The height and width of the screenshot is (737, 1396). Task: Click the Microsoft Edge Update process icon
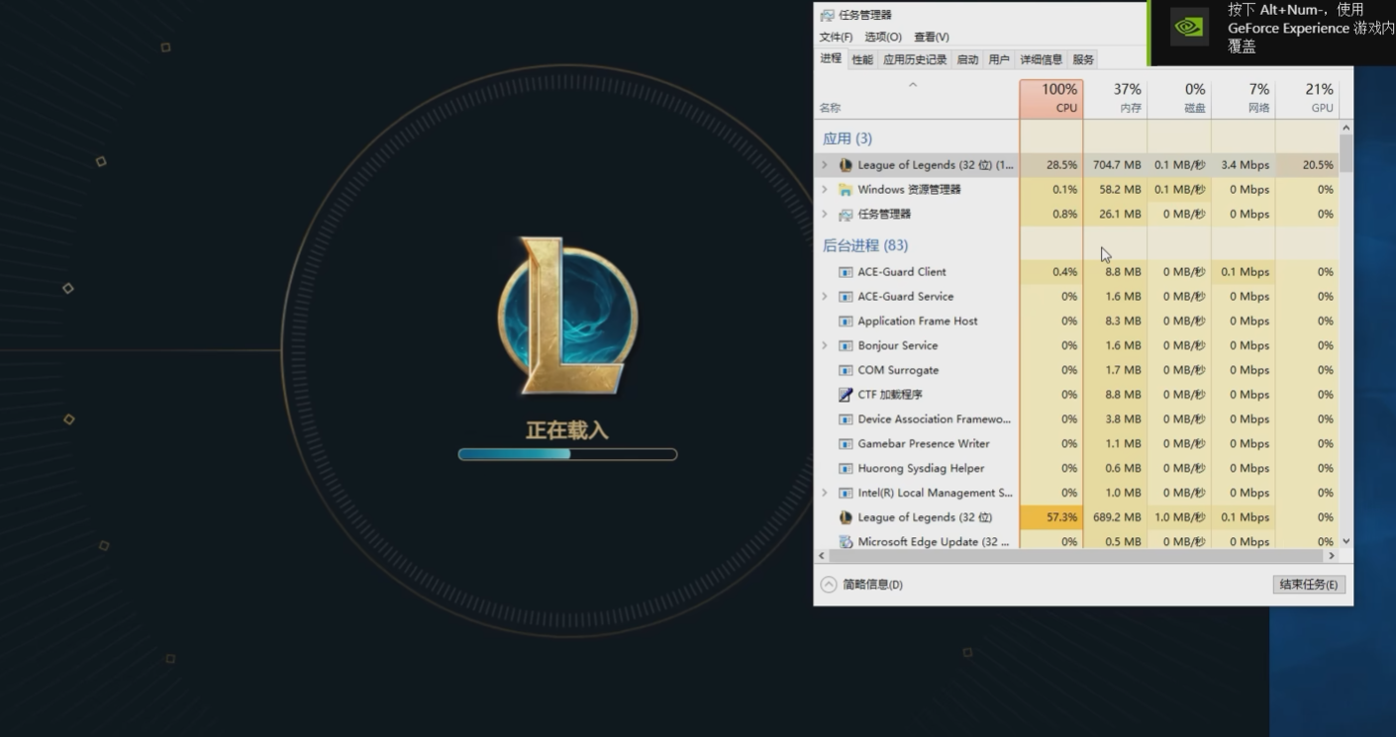pos(846,542)
